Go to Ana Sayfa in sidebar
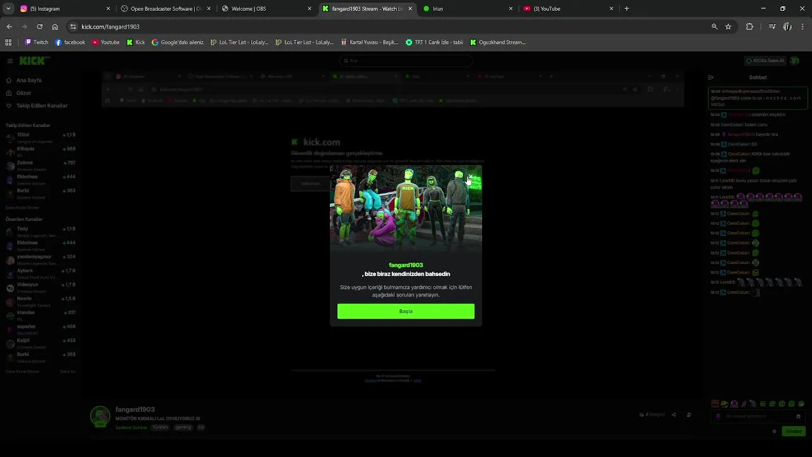This screenshot has width=812, height=457. (x=24, y=81)
